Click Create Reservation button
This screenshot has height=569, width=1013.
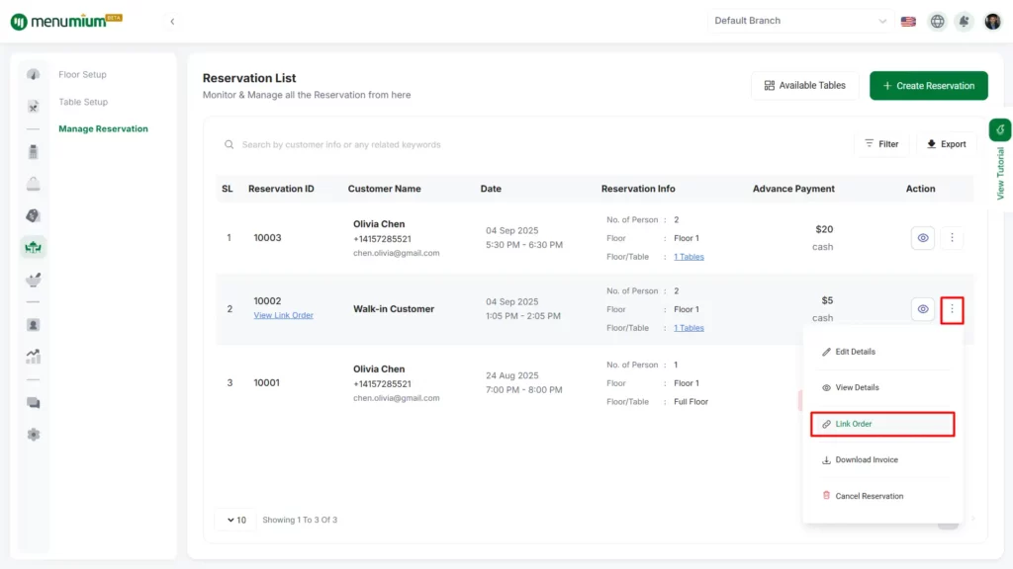click(x=928, y=85)
